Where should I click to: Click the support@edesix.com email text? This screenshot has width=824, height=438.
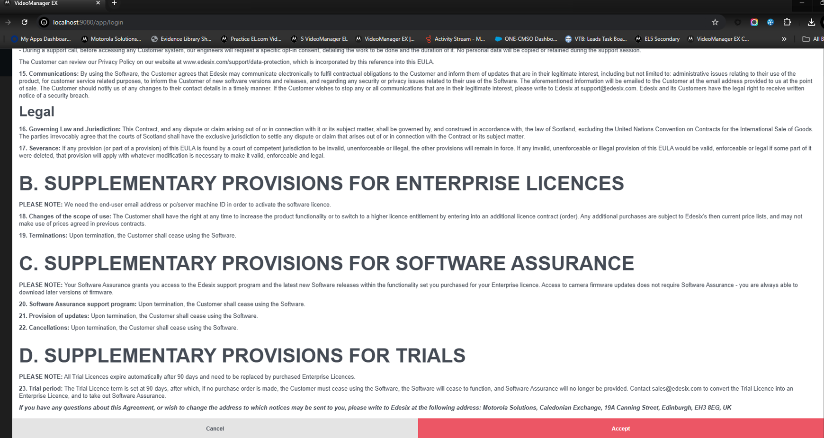[608, 89]
